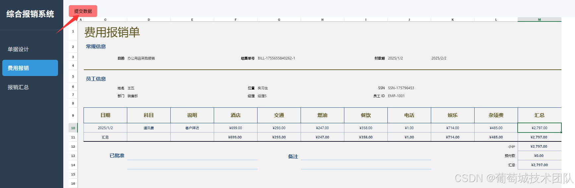The image size is (575, 188).
Task: Select the ¥485.00 misc cell in row 10
Action: pyautogui.click(x=496, y=128)
